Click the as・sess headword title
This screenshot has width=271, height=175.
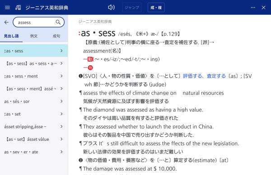(98, 33)
